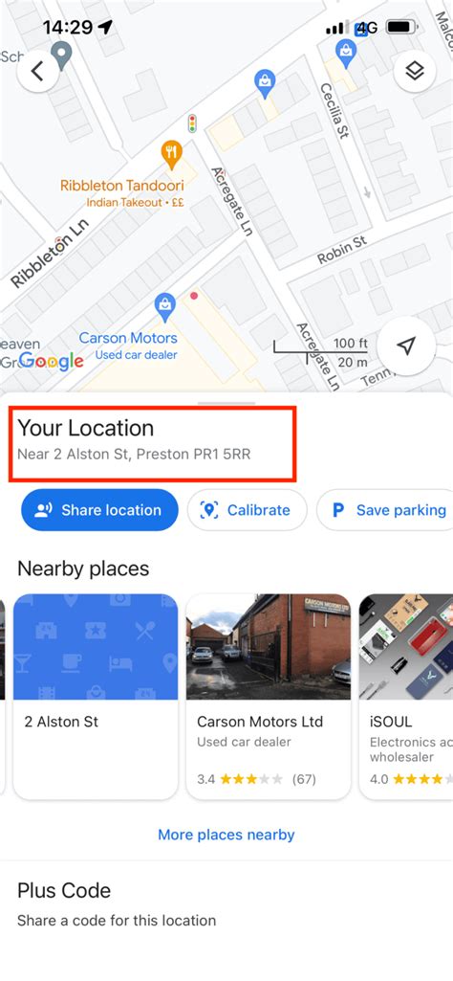This screenshot has height=981, width=453.
Task: Tap the bottom sheet drag handle
Action: coord(226,404)
